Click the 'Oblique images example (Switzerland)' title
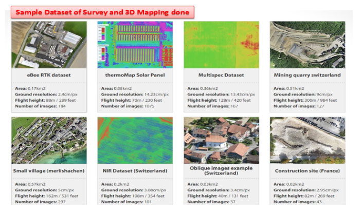The width and height of the screenshot is (361, 213). point(221,170)
